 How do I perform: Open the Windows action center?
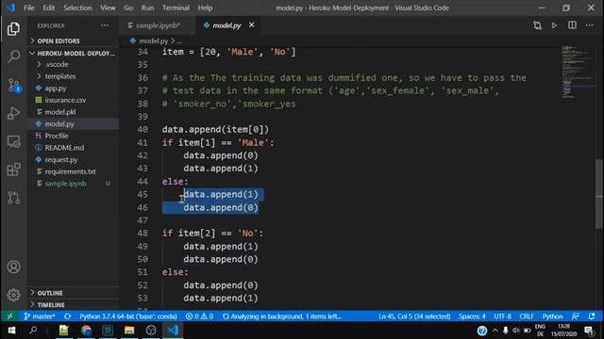(589, 331)
